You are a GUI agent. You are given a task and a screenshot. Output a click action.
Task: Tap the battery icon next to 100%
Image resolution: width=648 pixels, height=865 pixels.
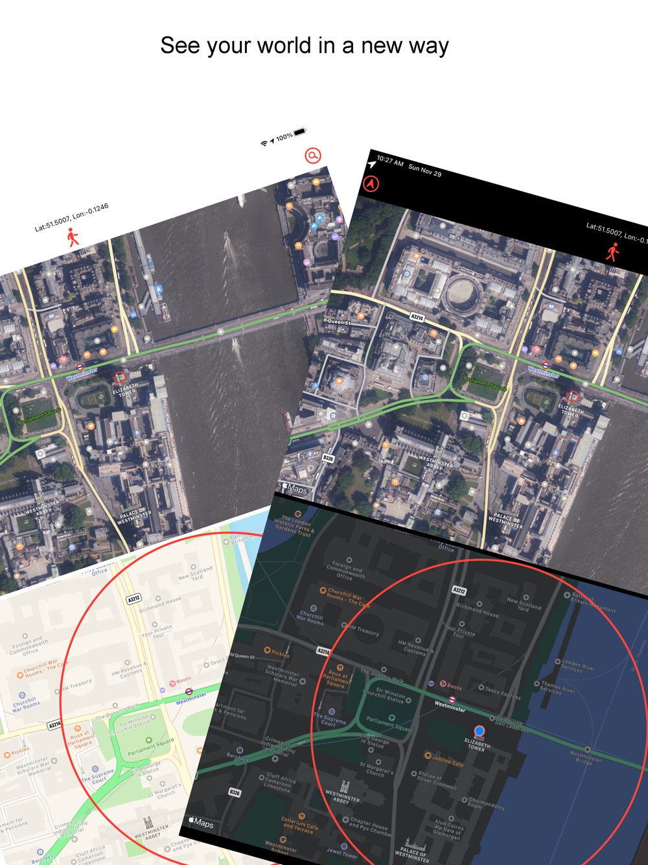(x=299, y=132)
